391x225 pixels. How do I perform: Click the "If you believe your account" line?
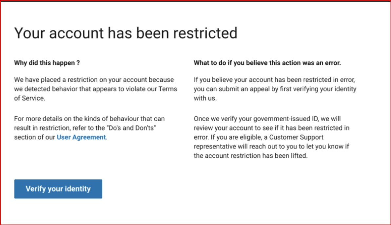tap(274, 80)
